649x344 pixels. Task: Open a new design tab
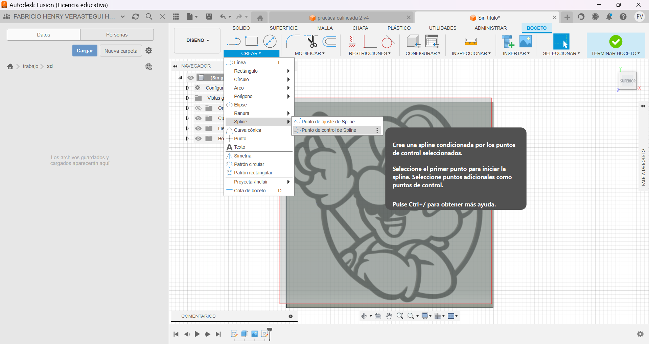pyautogui.click(x=567, y=17)
